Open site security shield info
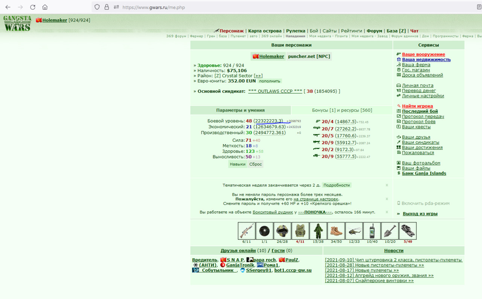 [x=97, y=7]
